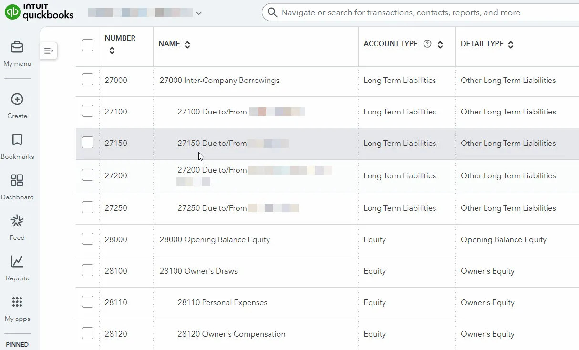The height and width of the screenshot is (350, 579).
Task: Open Reports from the sidebar
Action: (17, 262)
